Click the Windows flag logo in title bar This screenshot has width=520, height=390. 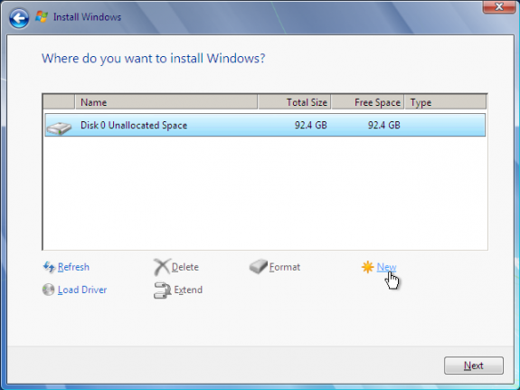(x=42, y=17)
